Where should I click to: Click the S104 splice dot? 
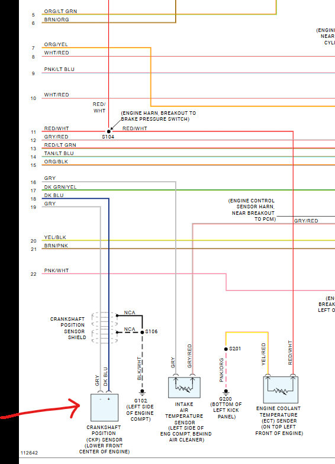pyautogui.click(x=109, y=131)
